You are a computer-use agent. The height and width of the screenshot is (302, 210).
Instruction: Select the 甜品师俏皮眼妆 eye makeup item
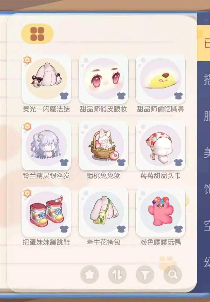(x=104, y=79)
